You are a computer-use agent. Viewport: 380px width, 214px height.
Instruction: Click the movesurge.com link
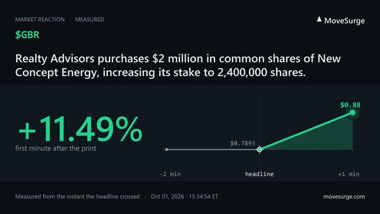[x=344, y=197]
